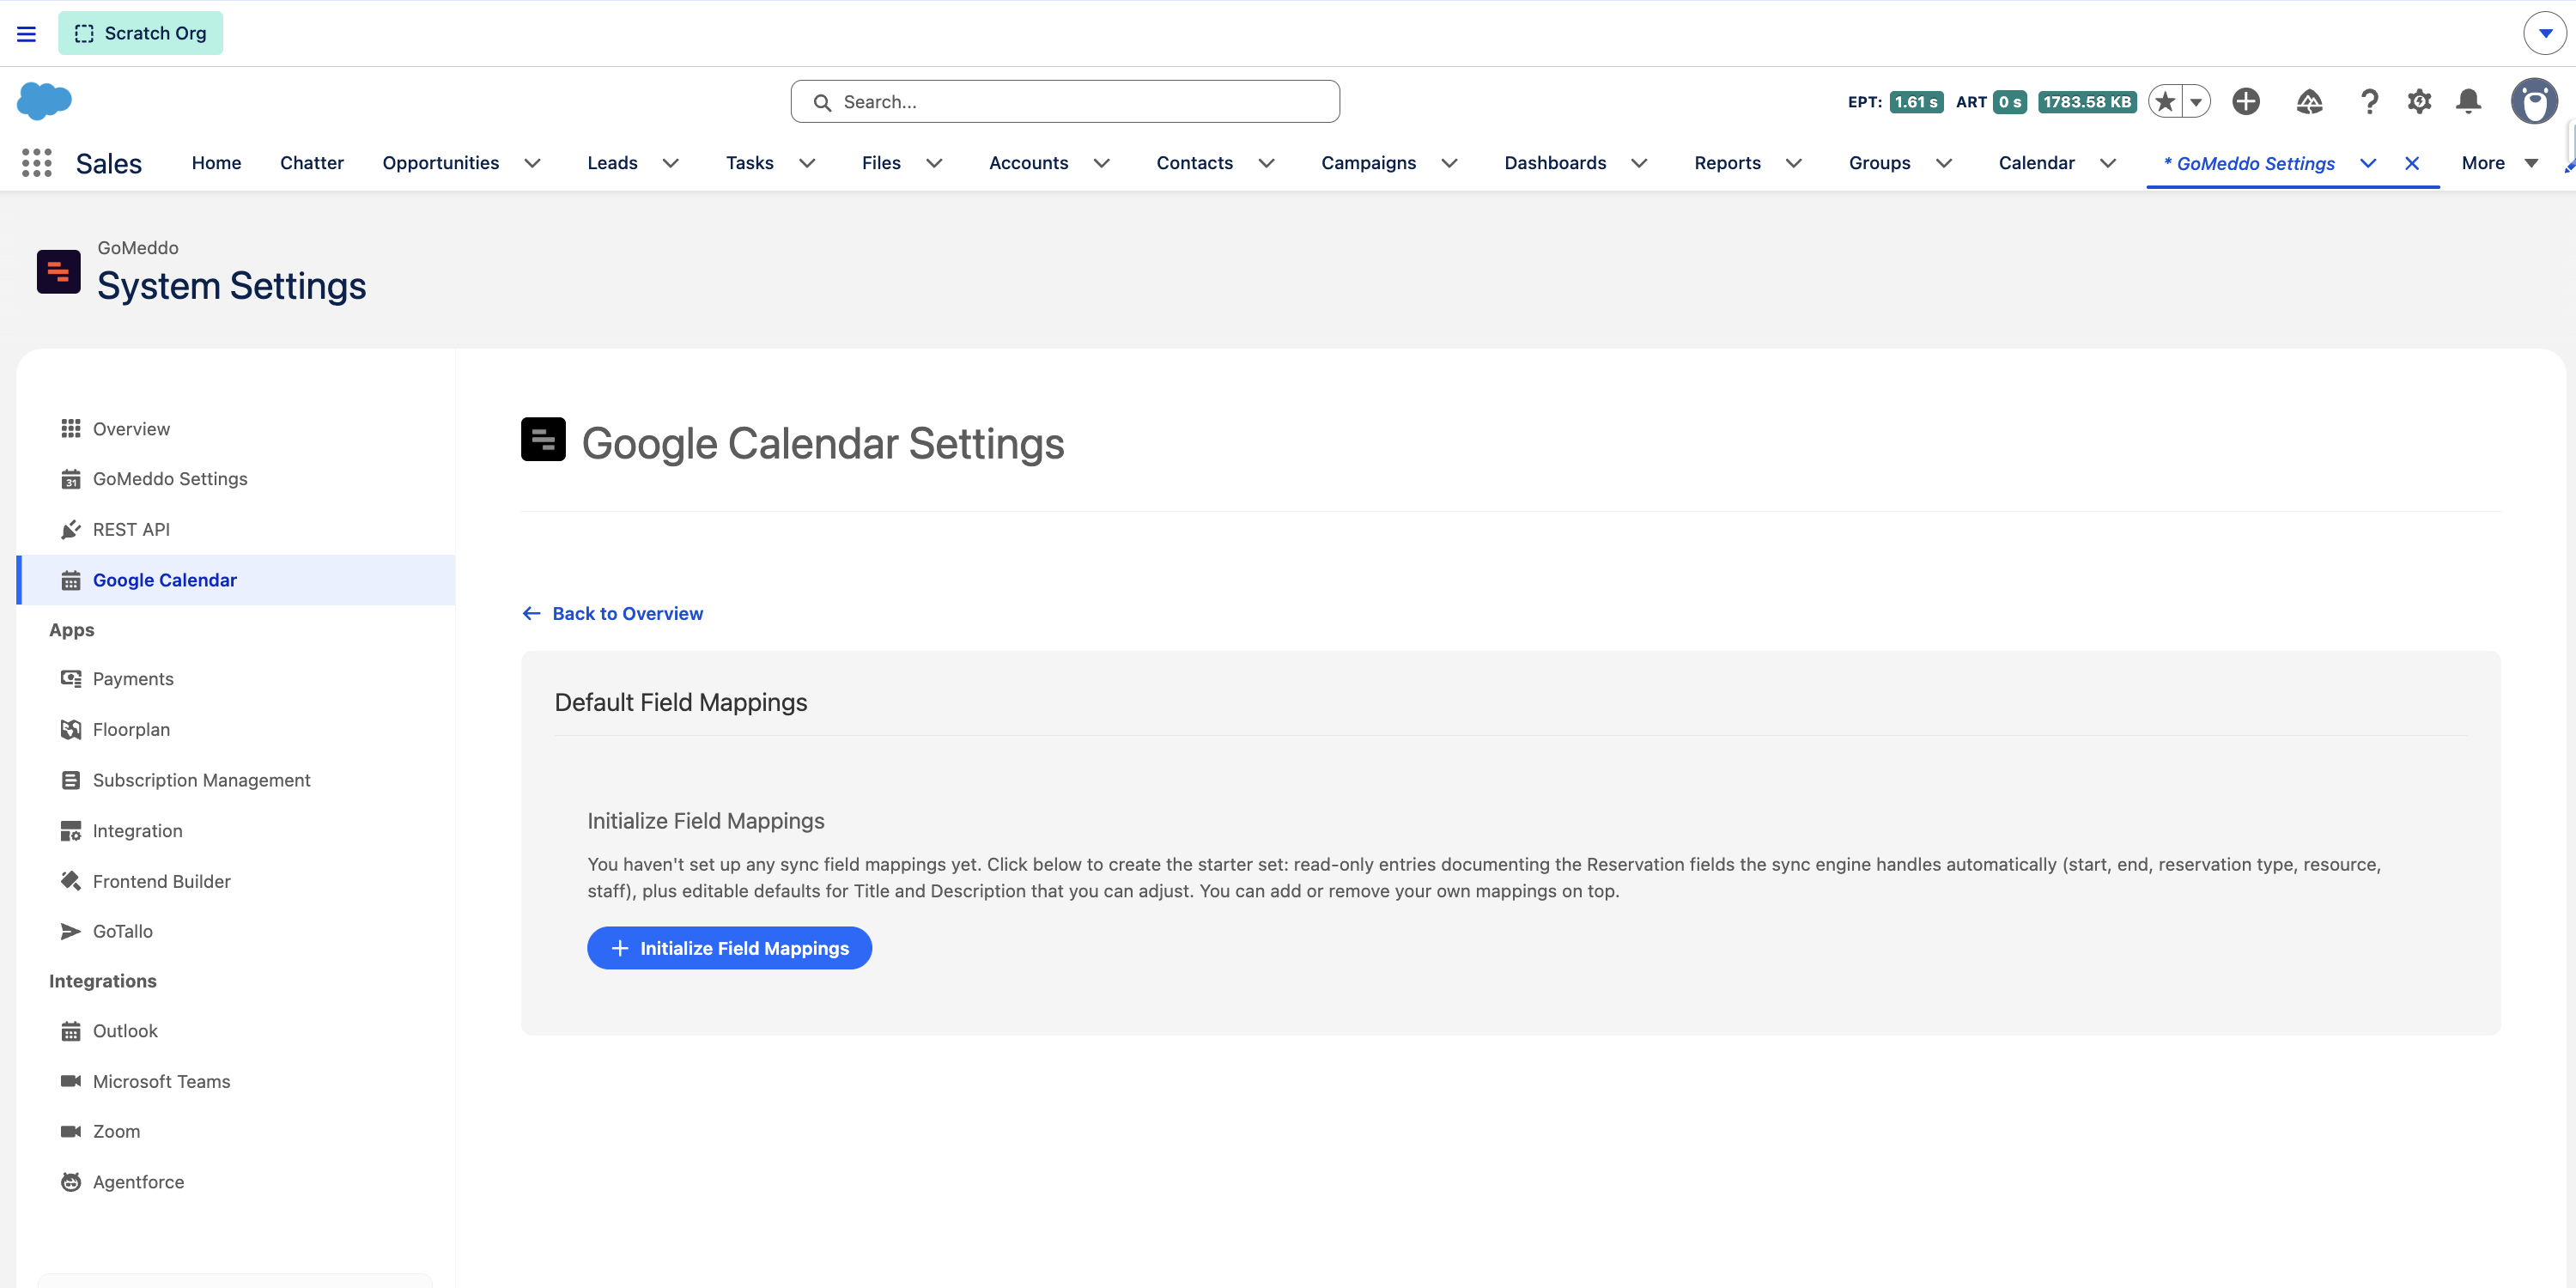Click the favorites star icon
Image resolution: width=2576 pixels, height=1288 pixels.
click(2165, 102)
